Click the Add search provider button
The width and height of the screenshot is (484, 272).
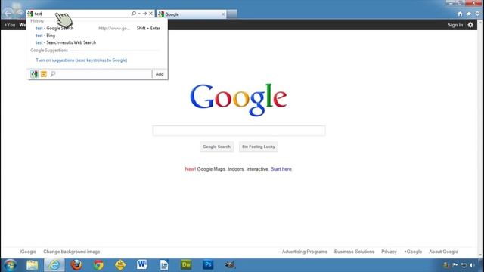point(160,74)
